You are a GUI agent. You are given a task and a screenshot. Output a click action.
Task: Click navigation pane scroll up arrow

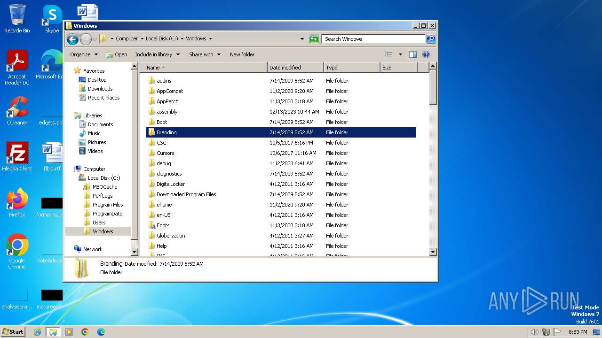(x=134, y=67)
